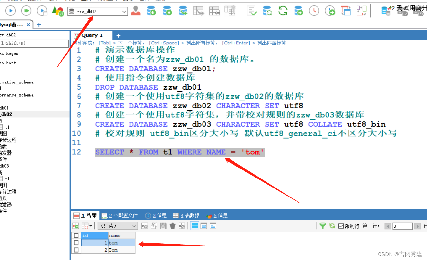Switch results to grid view
427x260 pixels.
(195, 226)
